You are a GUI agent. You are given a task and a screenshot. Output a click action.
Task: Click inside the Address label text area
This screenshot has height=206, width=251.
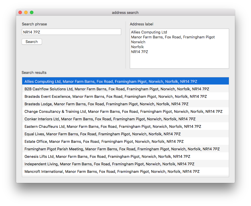coord(179,48)
